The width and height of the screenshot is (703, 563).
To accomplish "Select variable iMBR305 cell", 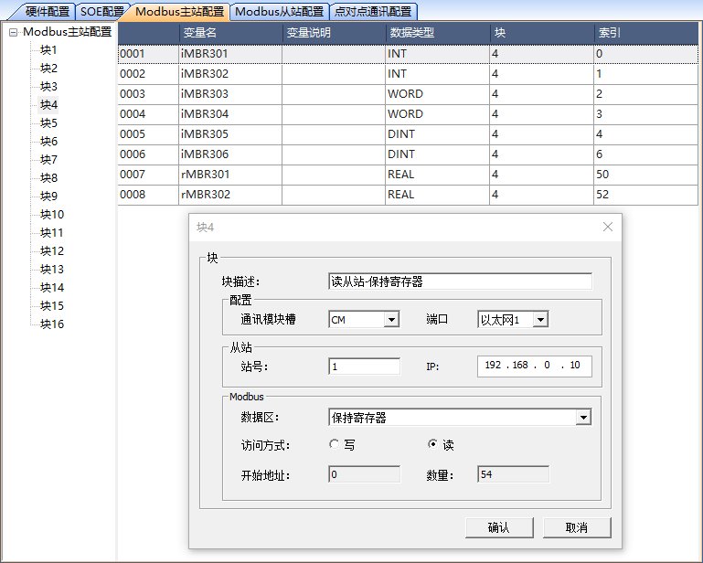I will tap(230, 134).
